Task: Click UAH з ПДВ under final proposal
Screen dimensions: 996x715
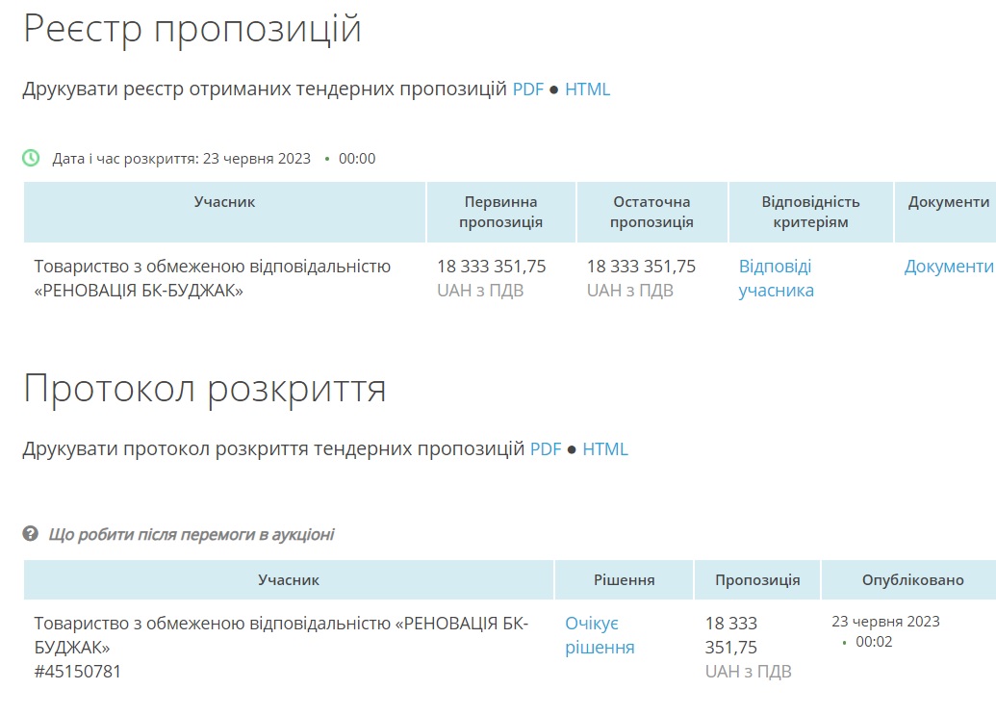Action: 630,291
